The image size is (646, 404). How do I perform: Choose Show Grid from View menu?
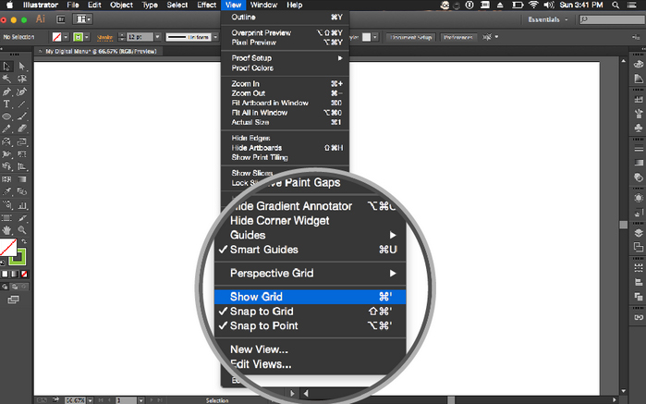point(310,297)
